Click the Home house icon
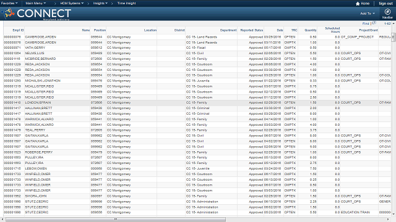 (358, 4)
